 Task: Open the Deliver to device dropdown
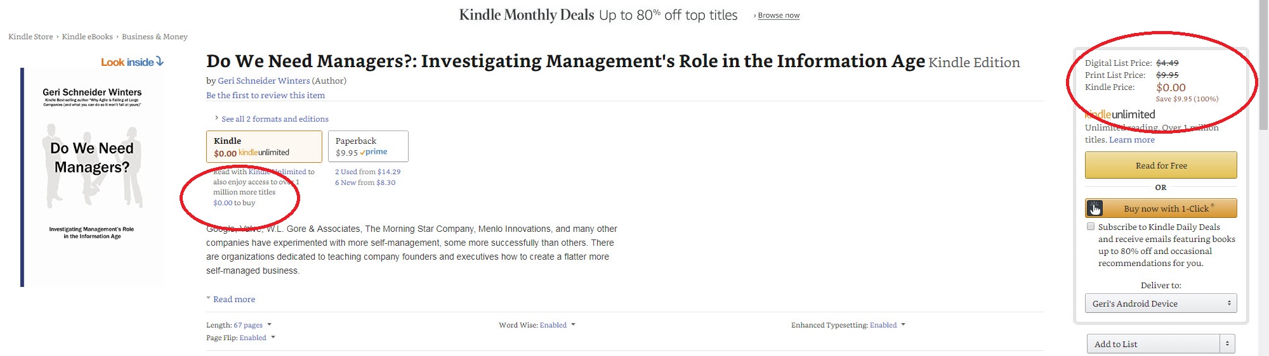1161,303
